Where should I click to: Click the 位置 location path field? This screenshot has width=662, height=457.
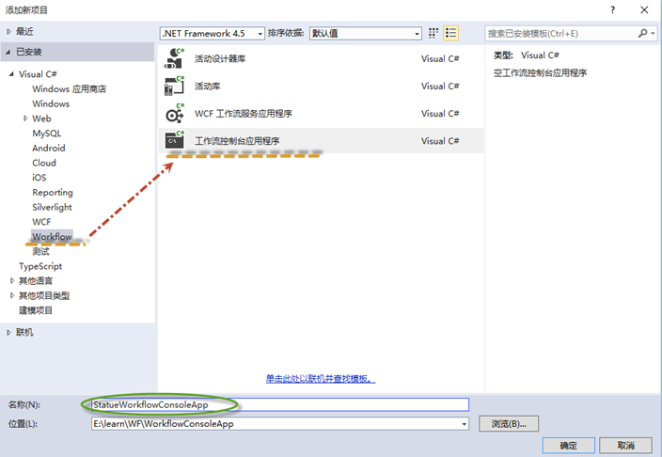280,424
